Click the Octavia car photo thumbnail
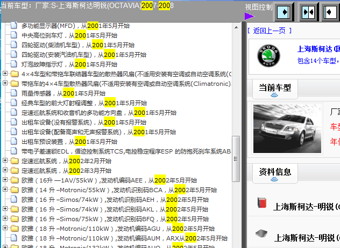 (x=287, y=129)
